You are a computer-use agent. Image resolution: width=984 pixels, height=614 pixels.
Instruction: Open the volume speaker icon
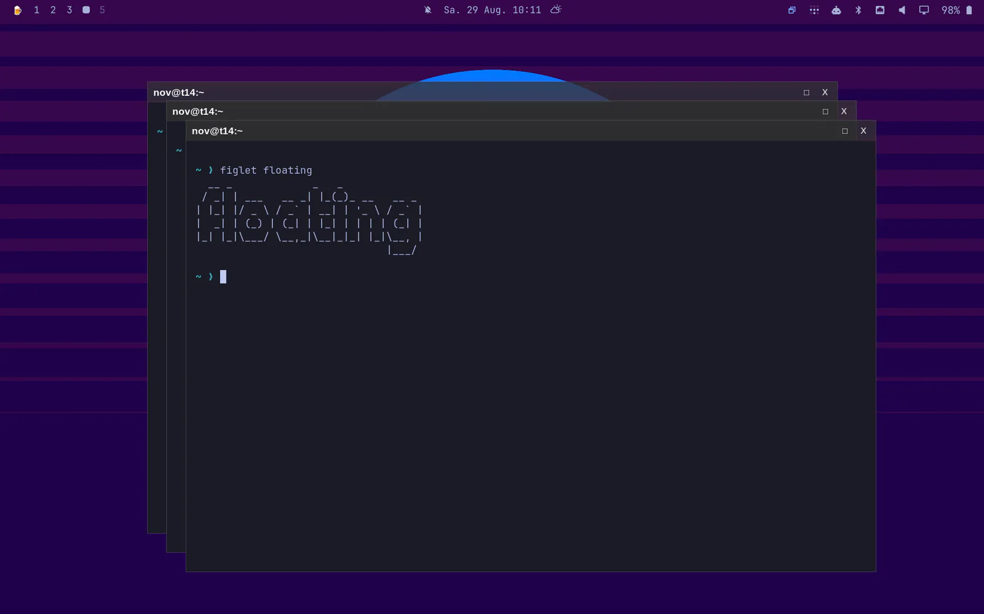click(902, 10)
